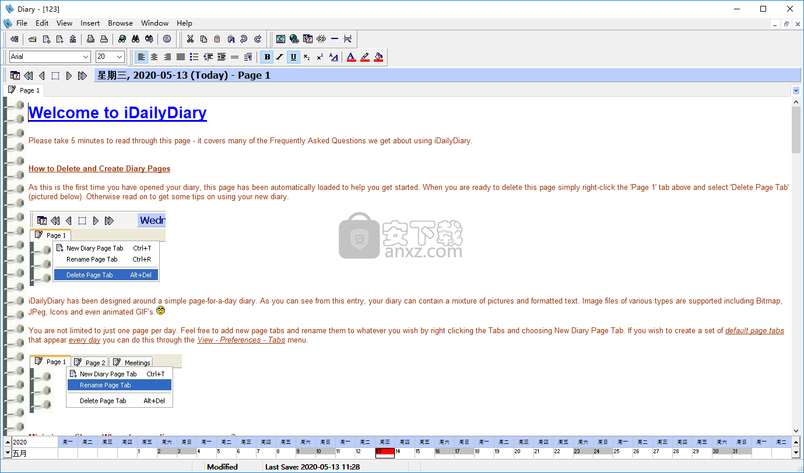
Task: Click the tab list arrow at right
Action: pyautogui.click(x=796, y=90)
